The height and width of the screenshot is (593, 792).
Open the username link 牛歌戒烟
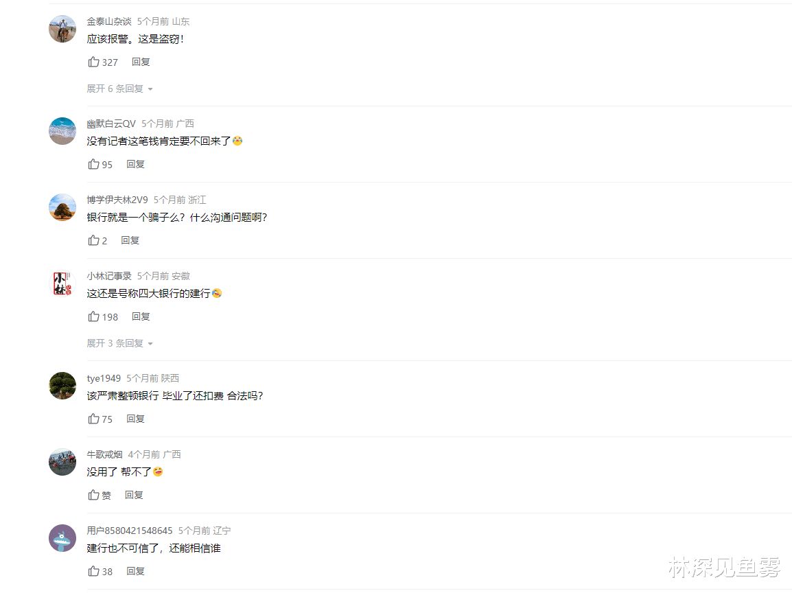tap(104, 454)
